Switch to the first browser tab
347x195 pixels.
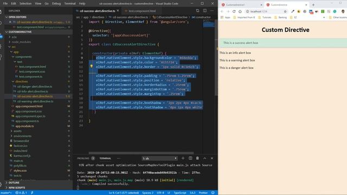click(241, 5)
